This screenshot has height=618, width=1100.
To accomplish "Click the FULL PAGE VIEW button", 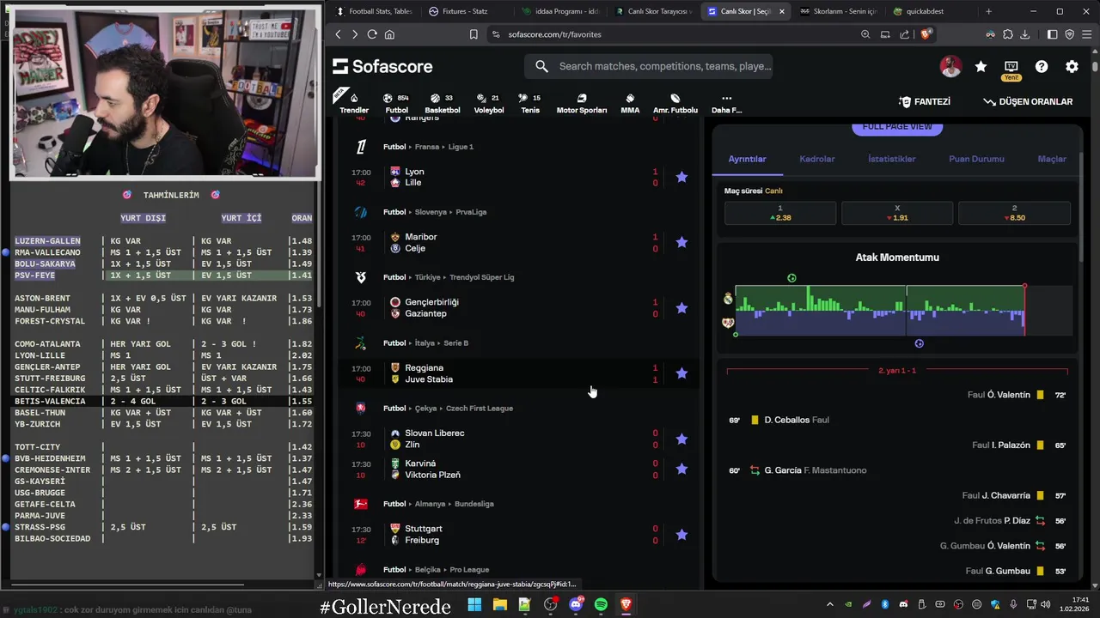I will (x=897, y=127).
